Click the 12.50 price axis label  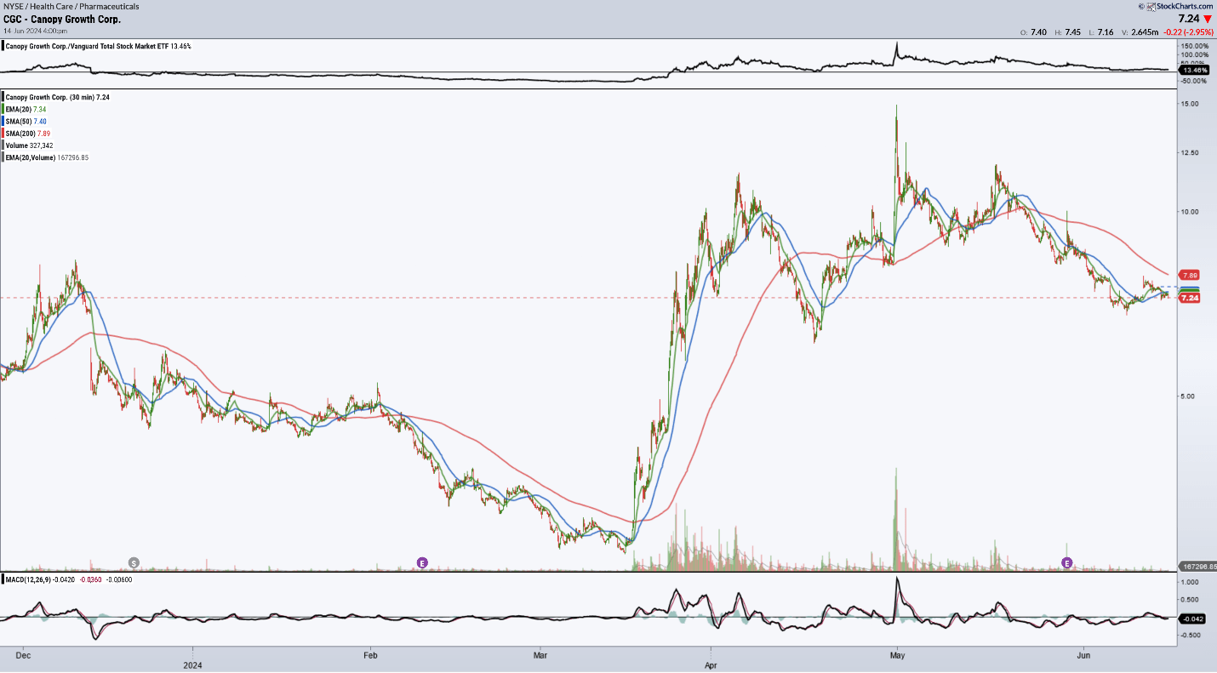(1191, 152)
